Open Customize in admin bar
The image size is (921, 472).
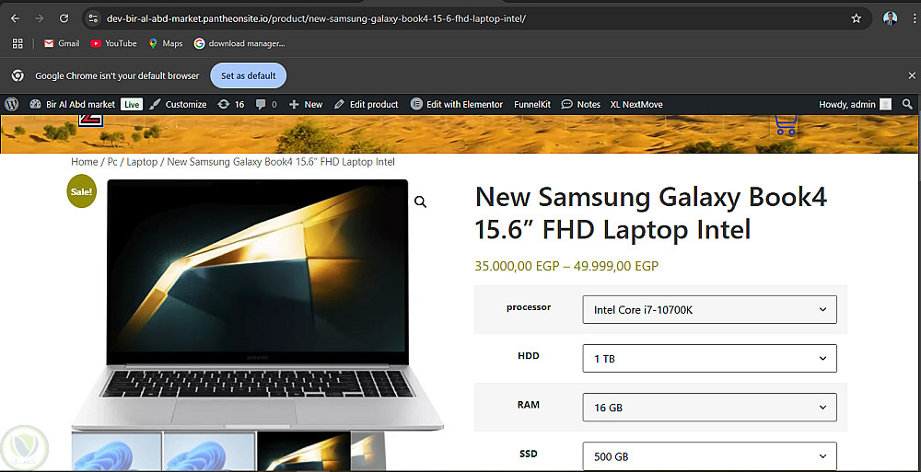pos(178,105)
